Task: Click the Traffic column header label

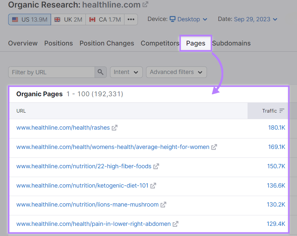Action: (x=269, y=111)
